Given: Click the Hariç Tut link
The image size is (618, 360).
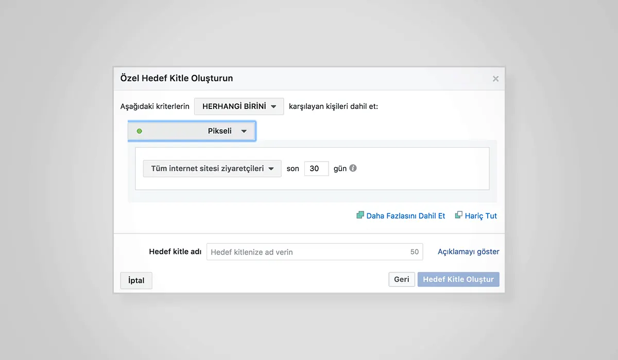Looking at the screenshot, I should click(476, 215).
